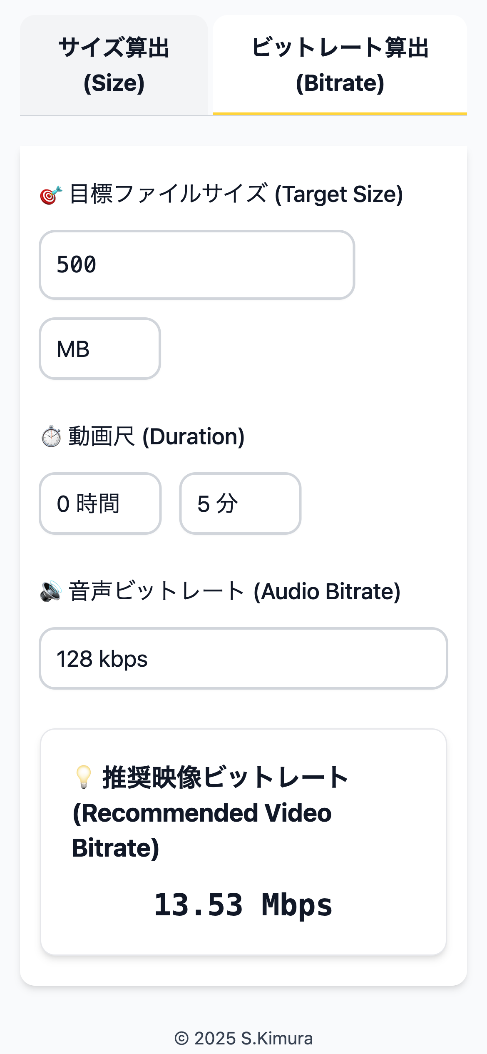Click the speaker icon beside Audio Bitrate

[51, 591]
